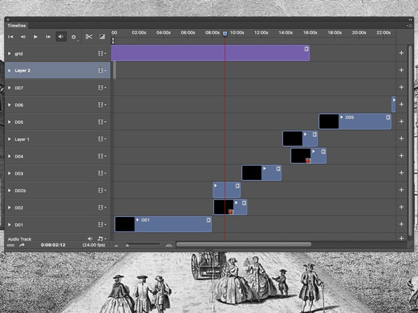The height and width of the screenshot is (313, 418).
Task: Add media to D06 track
Action: [401, 104]
